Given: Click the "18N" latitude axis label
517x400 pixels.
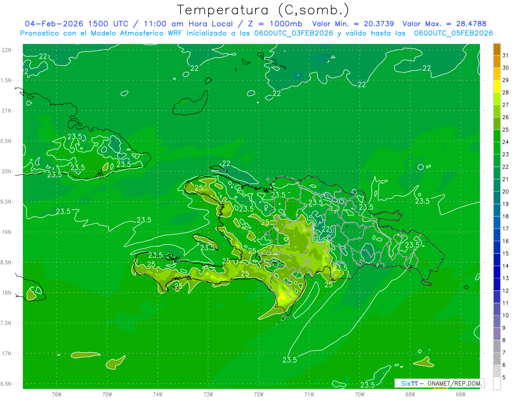Looking at the screenshot, I should click(7, 293).
